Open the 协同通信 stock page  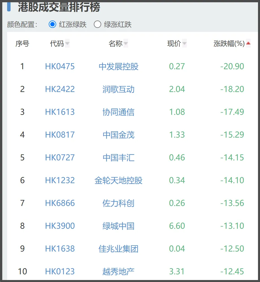coord(119,112)
